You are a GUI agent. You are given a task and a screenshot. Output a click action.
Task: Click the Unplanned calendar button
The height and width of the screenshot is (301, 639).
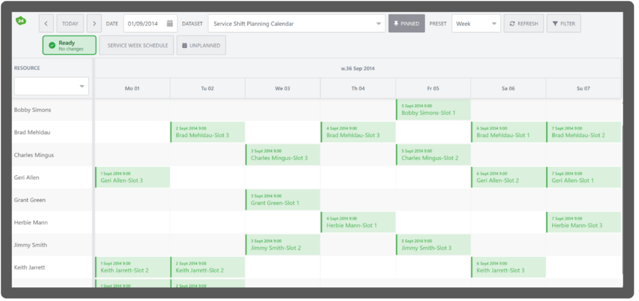coord(202,45)
